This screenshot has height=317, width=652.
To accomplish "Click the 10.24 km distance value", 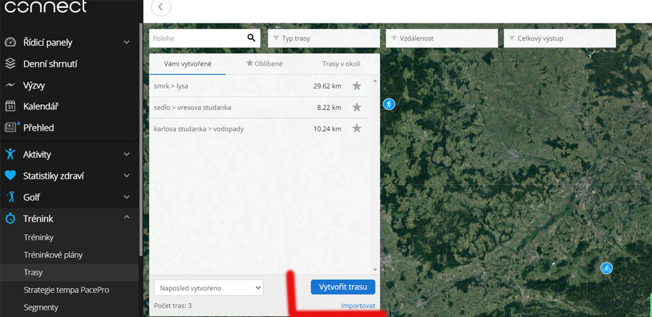I will click(327, 129).
